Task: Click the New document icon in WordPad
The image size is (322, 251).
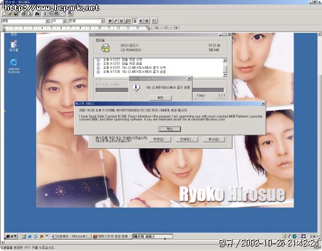Action: pos(5,14)
